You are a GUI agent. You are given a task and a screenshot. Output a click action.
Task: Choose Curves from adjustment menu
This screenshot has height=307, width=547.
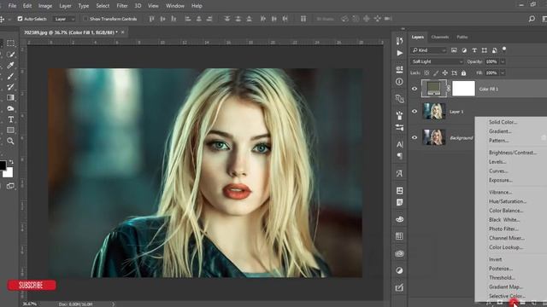pos(498,171)
